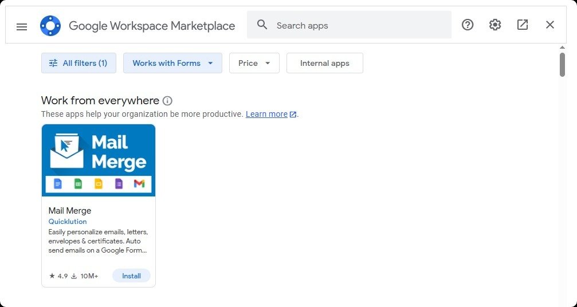The image size is (577, 307).
Task: Toggle the Internal apps filter chip
Action: click(324, 63)
